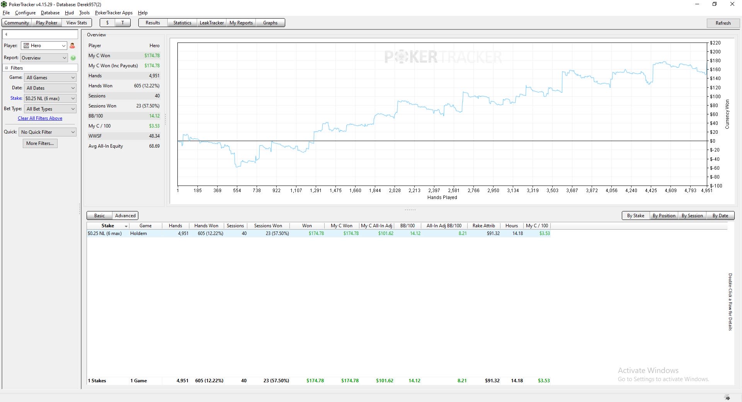Click the sort arrow in Stake column
This screenshot has width=742, height=402.
point(126,226)
